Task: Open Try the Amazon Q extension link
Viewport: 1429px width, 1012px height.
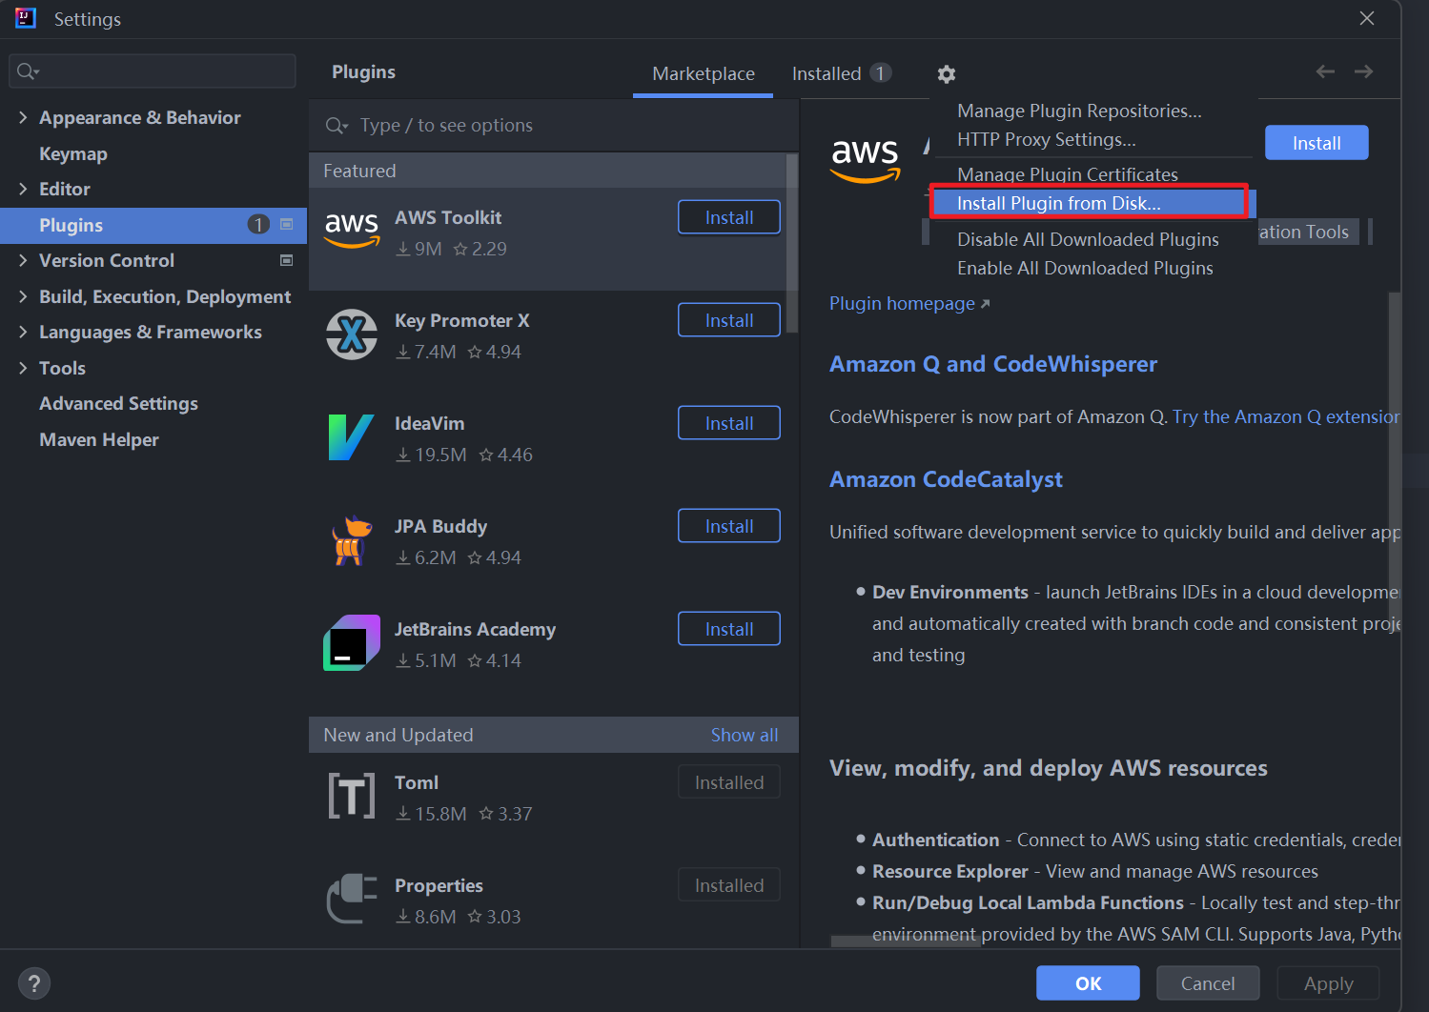Action: [x=1286, y=416]
